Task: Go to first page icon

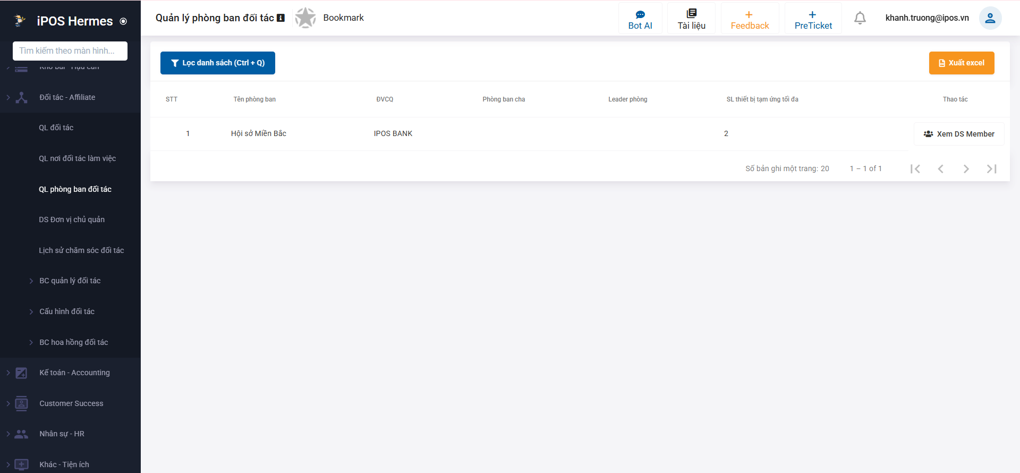Action: click(x=915, y=169)
